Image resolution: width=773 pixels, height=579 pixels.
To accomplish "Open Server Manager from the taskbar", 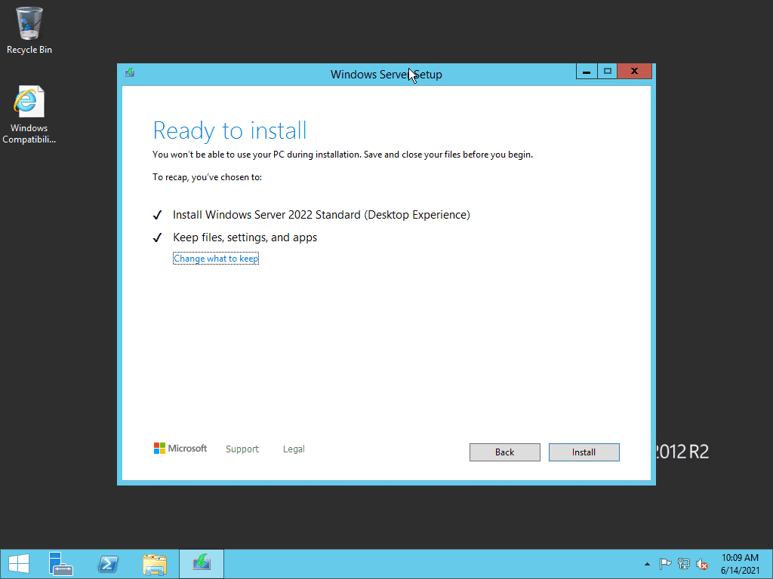I will click(60, 563).
